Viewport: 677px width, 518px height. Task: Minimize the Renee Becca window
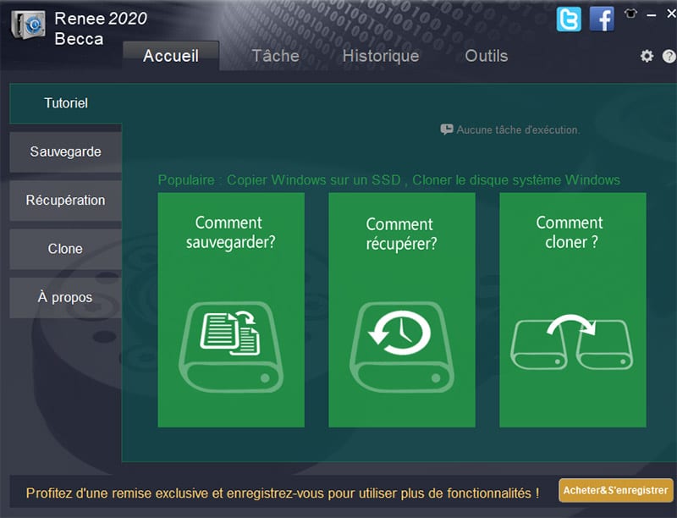tap(650, 15)
